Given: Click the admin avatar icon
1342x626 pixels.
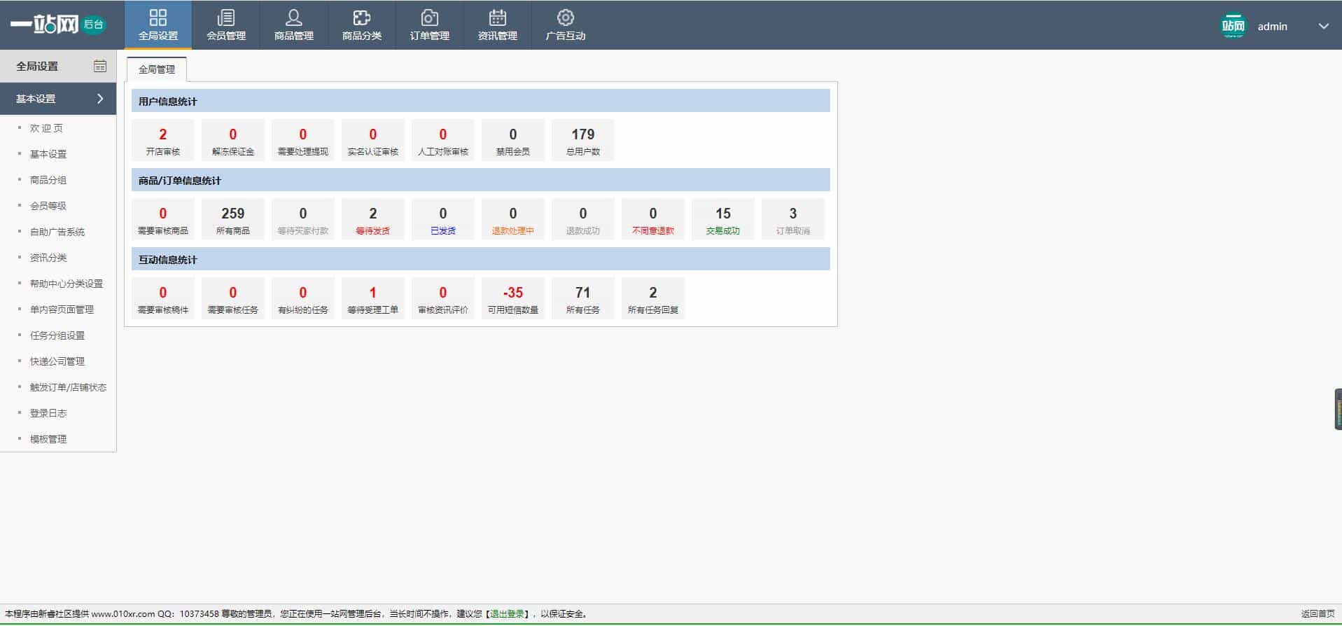Looking at the screenshot, I should pos(1233,26).
